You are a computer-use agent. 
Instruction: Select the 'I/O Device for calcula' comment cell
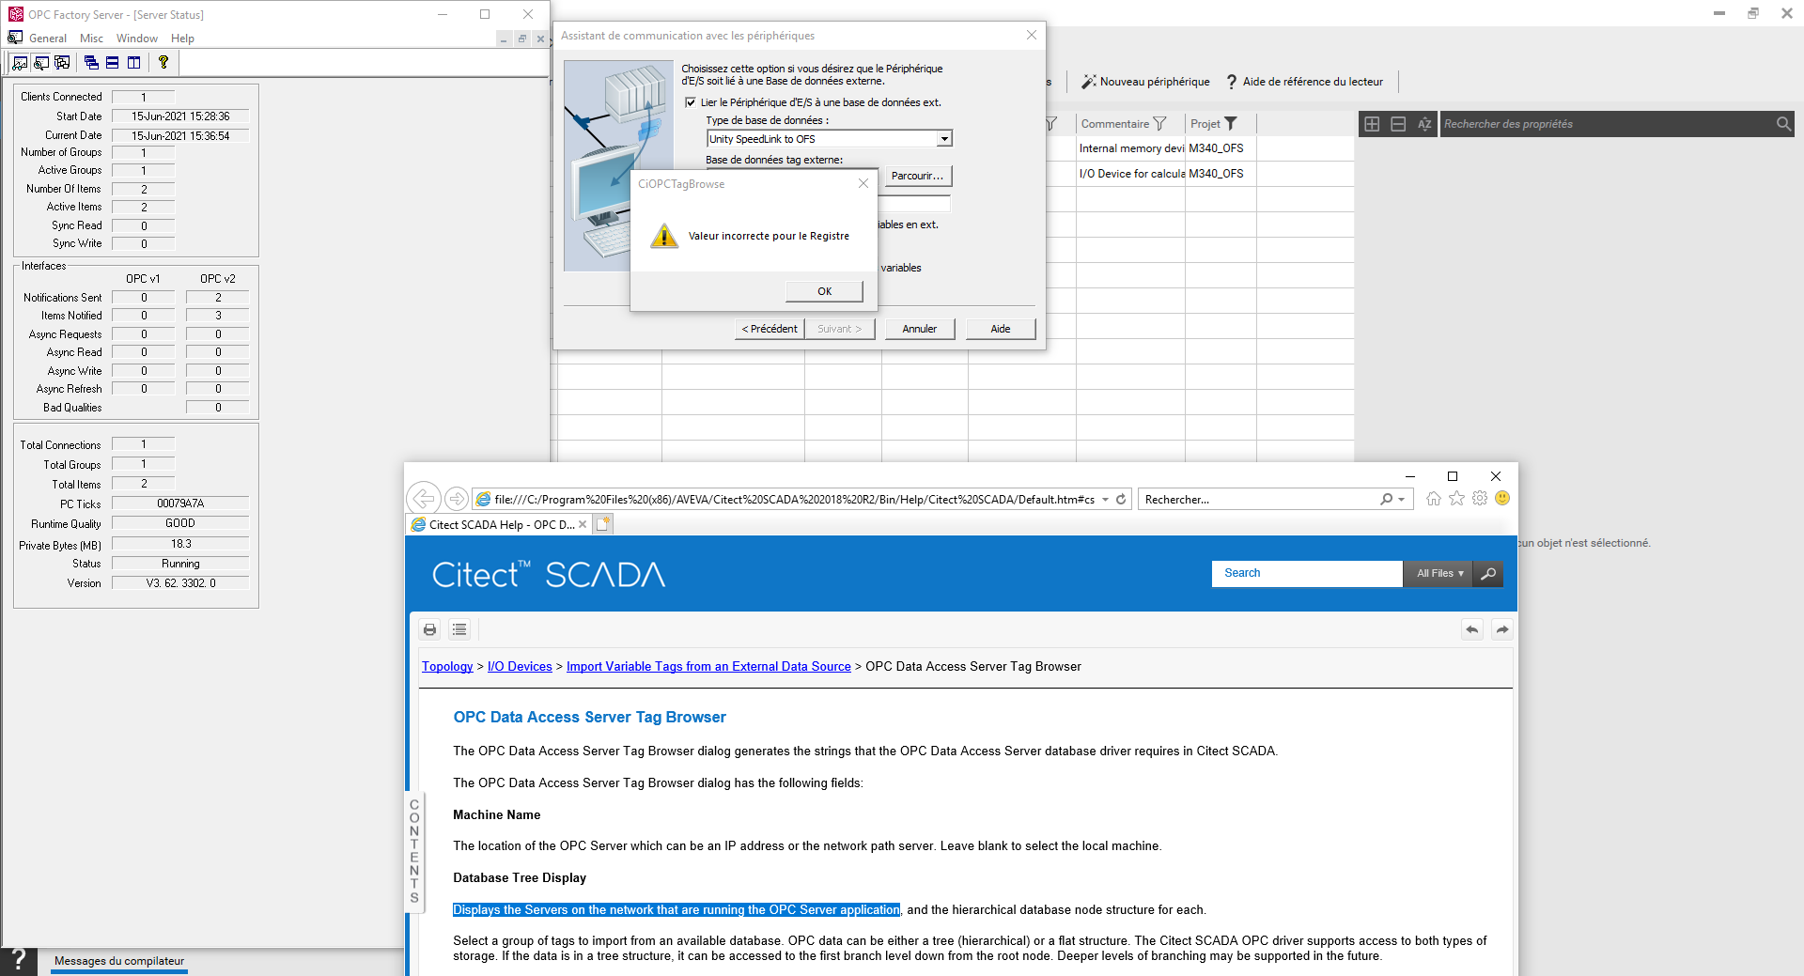point(1130,174)
